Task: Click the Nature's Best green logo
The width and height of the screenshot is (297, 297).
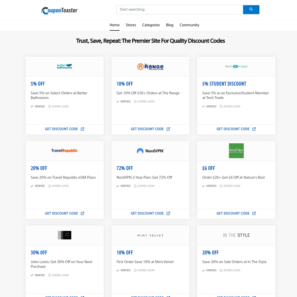Action: pyautogui.click(x=236, y=150)
